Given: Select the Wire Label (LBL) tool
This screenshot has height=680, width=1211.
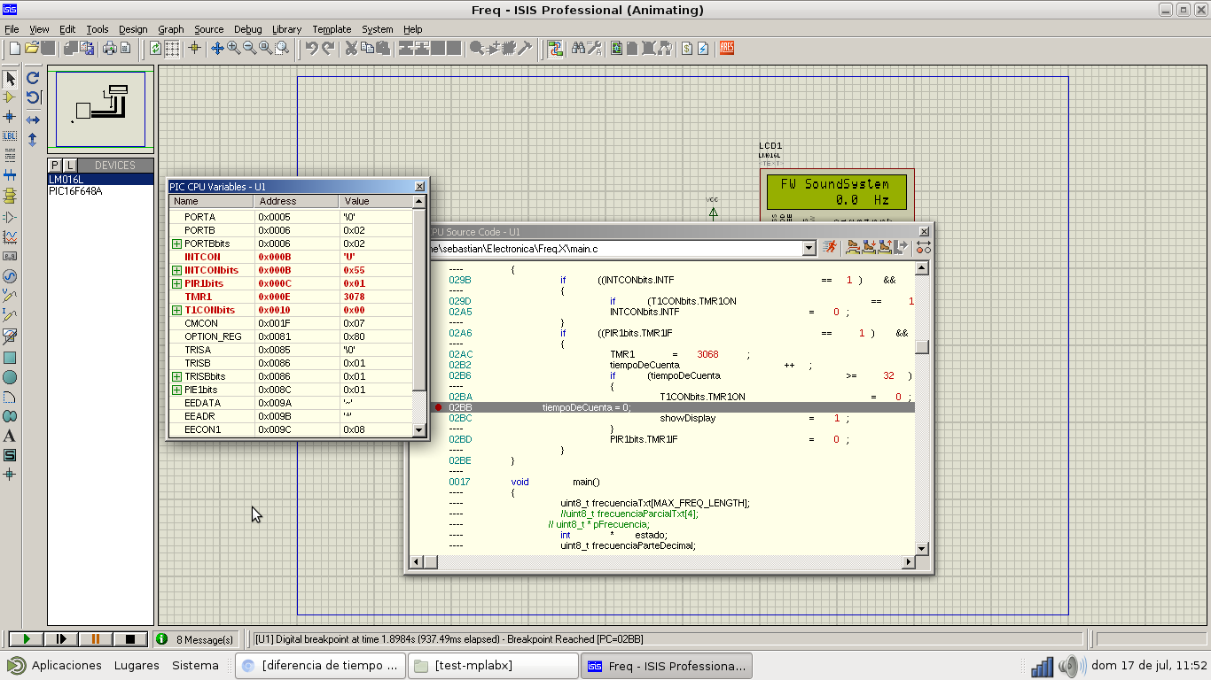Looking at the screenshot, I should (11, 136).
